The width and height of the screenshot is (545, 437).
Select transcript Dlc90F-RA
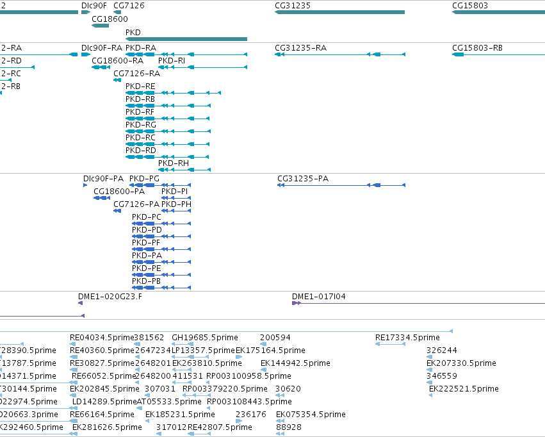(86, 54)
